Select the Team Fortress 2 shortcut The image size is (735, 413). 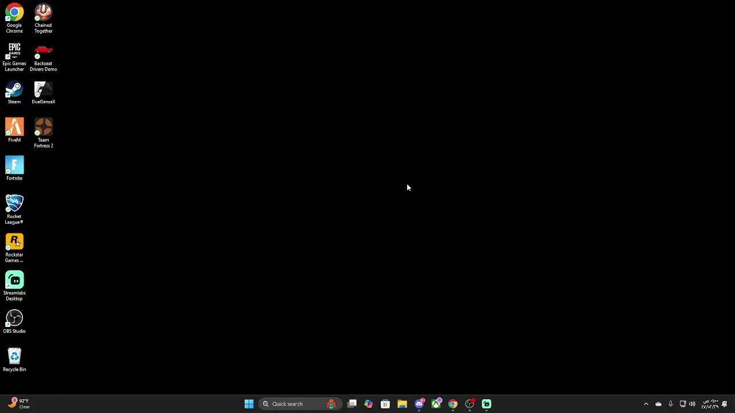(x=43, y=133)
